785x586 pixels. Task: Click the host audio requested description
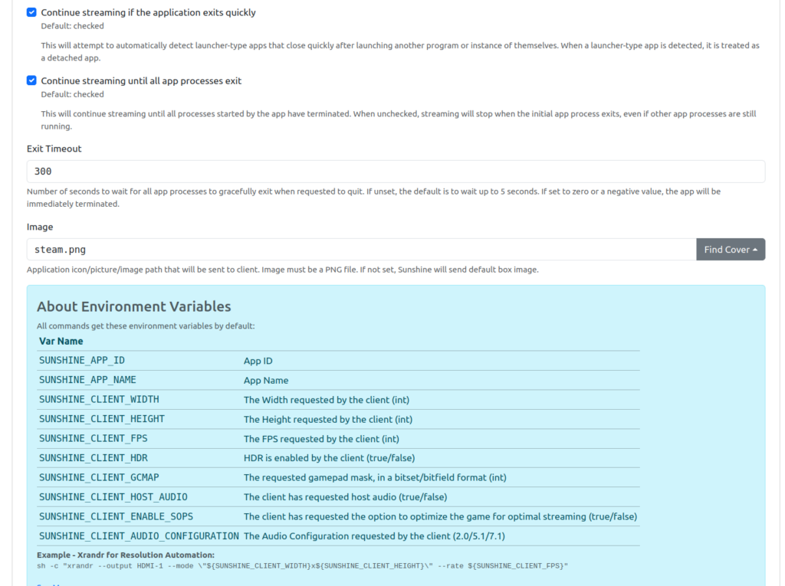(x=346, y=497)
